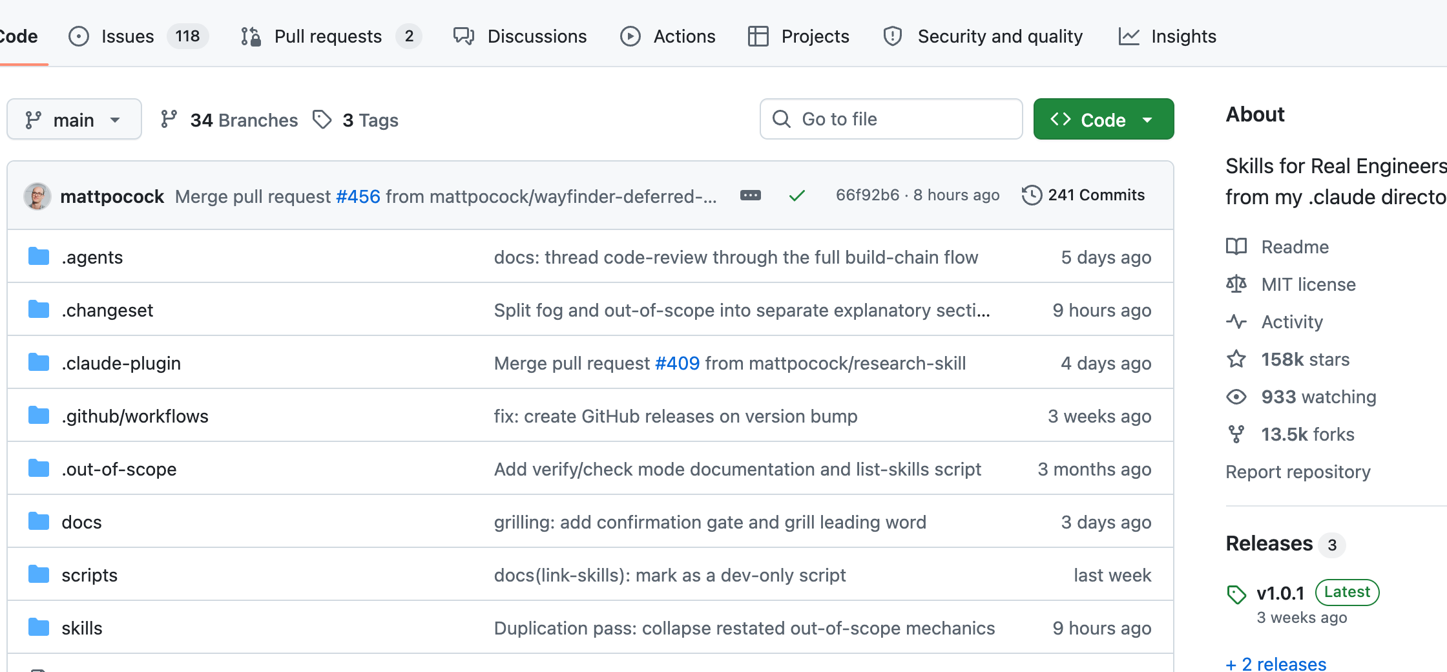The width and height of the screenshot is (1447, 672).
Task: Switch to the Discussions tab
Action: [520, 36]
